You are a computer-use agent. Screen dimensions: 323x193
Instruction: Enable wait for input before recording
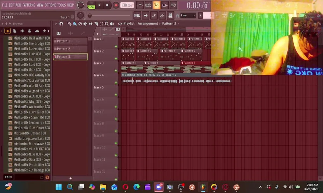coord(148,5)
